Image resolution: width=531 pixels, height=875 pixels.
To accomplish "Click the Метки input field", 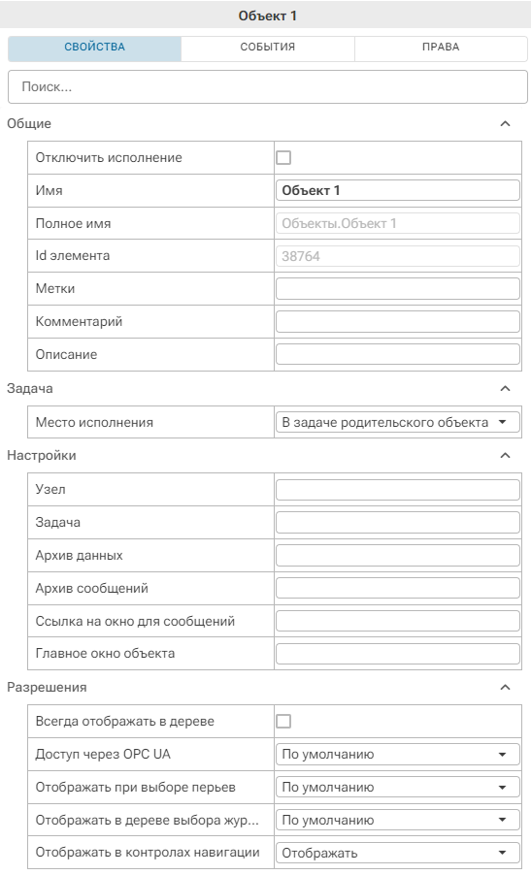I will pyautogui.click(x=398, y=289).
